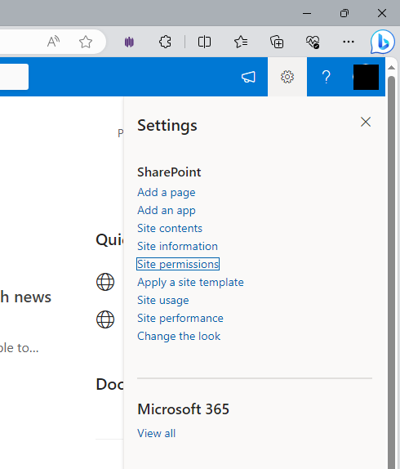Click Add an app link
The height and width of the screenshot is (469, 400).
167,210
